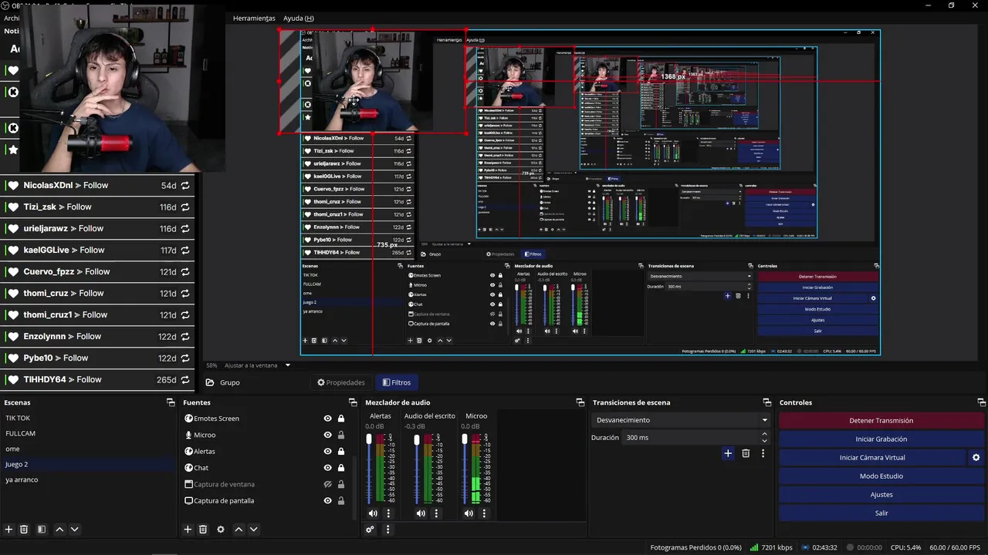The image size is (988, 555).
Task: Mute the Audio del escritorio channel
Action: click(421, 513)
